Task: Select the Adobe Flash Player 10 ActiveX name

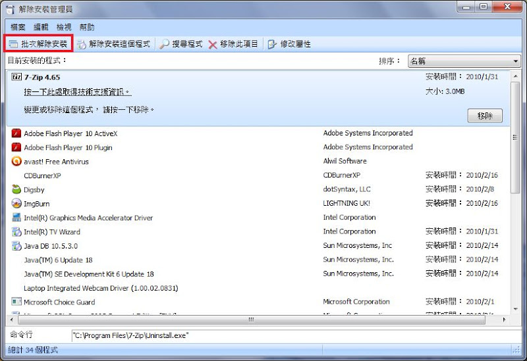Action: [70, 133]
